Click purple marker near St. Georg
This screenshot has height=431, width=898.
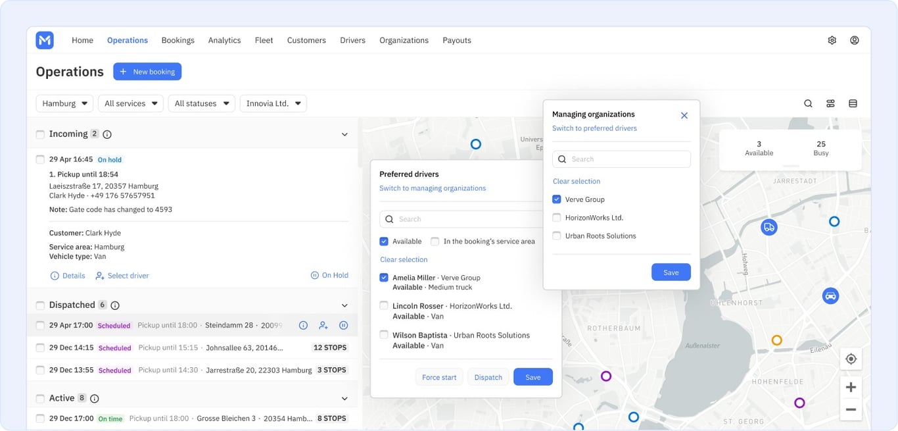point(799,403)
